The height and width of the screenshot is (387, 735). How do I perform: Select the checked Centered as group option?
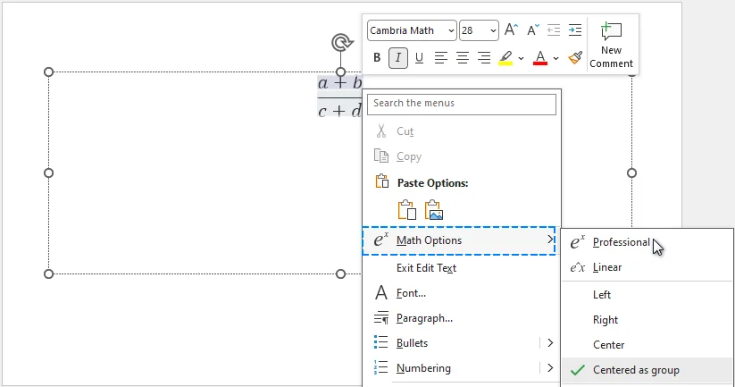(647, 370)
